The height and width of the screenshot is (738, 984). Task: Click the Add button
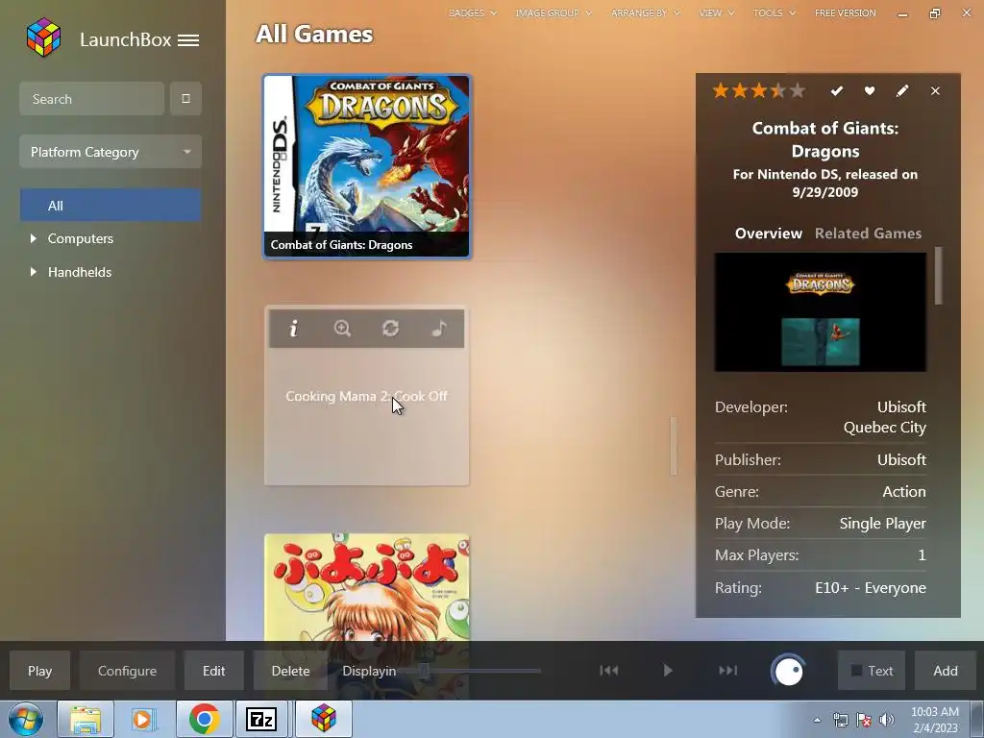[x=946, y=671]
